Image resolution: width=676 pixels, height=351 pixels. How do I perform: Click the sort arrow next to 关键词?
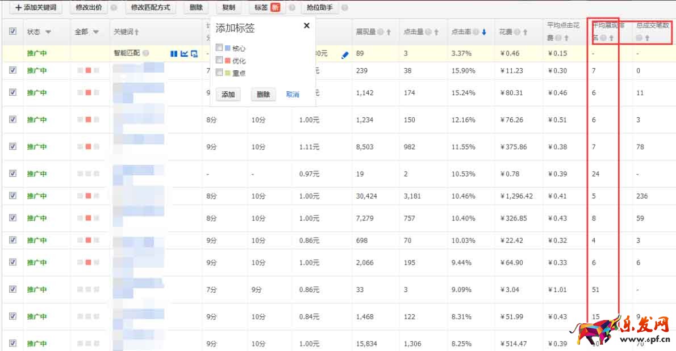click(x=136, y=32)
